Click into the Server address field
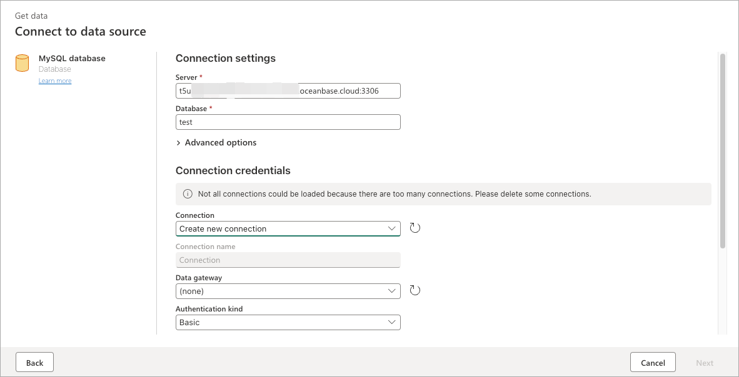Screen dimensions: 739x377 tap(288, 91)
